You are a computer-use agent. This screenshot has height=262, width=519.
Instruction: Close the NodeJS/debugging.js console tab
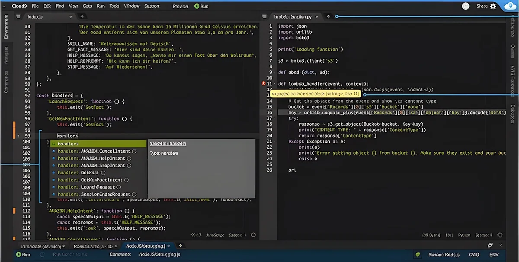click(169, 246)
